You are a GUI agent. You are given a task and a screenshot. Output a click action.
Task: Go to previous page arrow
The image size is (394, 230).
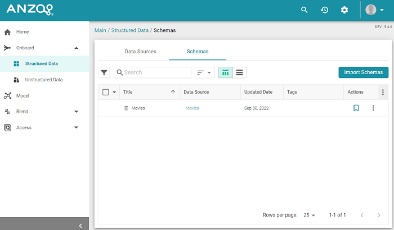point(362,215)
